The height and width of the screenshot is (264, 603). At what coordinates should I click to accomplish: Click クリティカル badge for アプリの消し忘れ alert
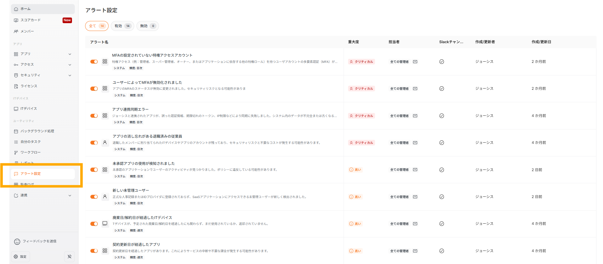click(361, 143)
